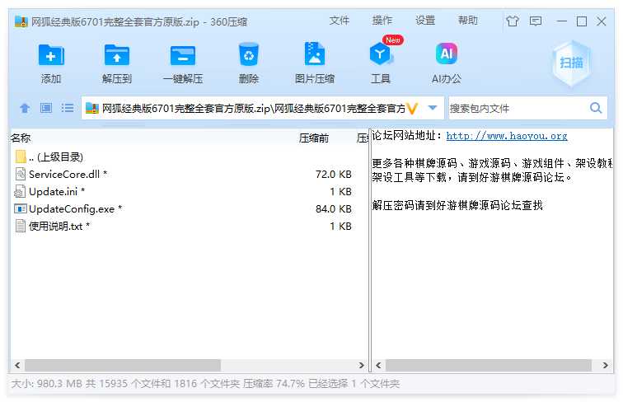Click the comment pane horizontal scrollbar thumb
The width and height of the screenshot is (623, 402).
(x=489, y=365)
